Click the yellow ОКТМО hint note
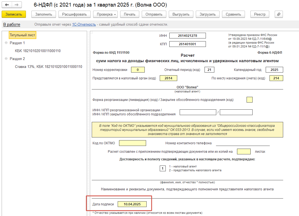 click(x=187, y=130)
